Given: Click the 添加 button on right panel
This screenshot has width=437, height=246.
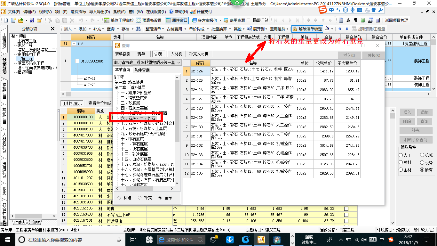Looking at the screenshot, I should 425,112.
